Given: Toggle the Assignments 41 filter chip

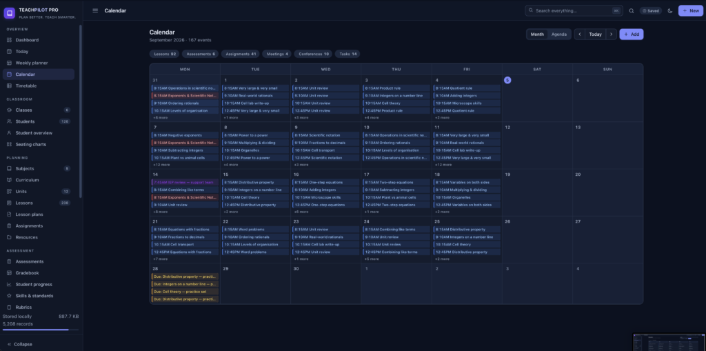Looking at the screenshot, I should click(x=241, y=54).
